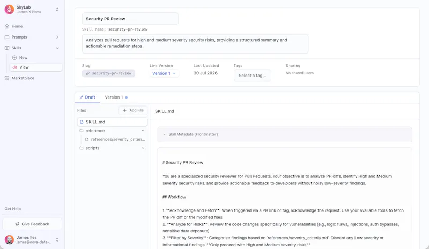The height and width of the screenshot is (249, 429).
Task: Click the Select a tag field
Action: 252,76
